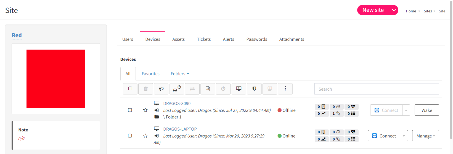This screenshot has height=154, width=453.
Task: Switch to the Tickets tab
Action: 204,39
